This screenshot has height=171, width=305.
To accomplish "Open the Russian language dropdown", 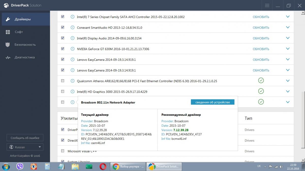I will click(x=25, y=147).
